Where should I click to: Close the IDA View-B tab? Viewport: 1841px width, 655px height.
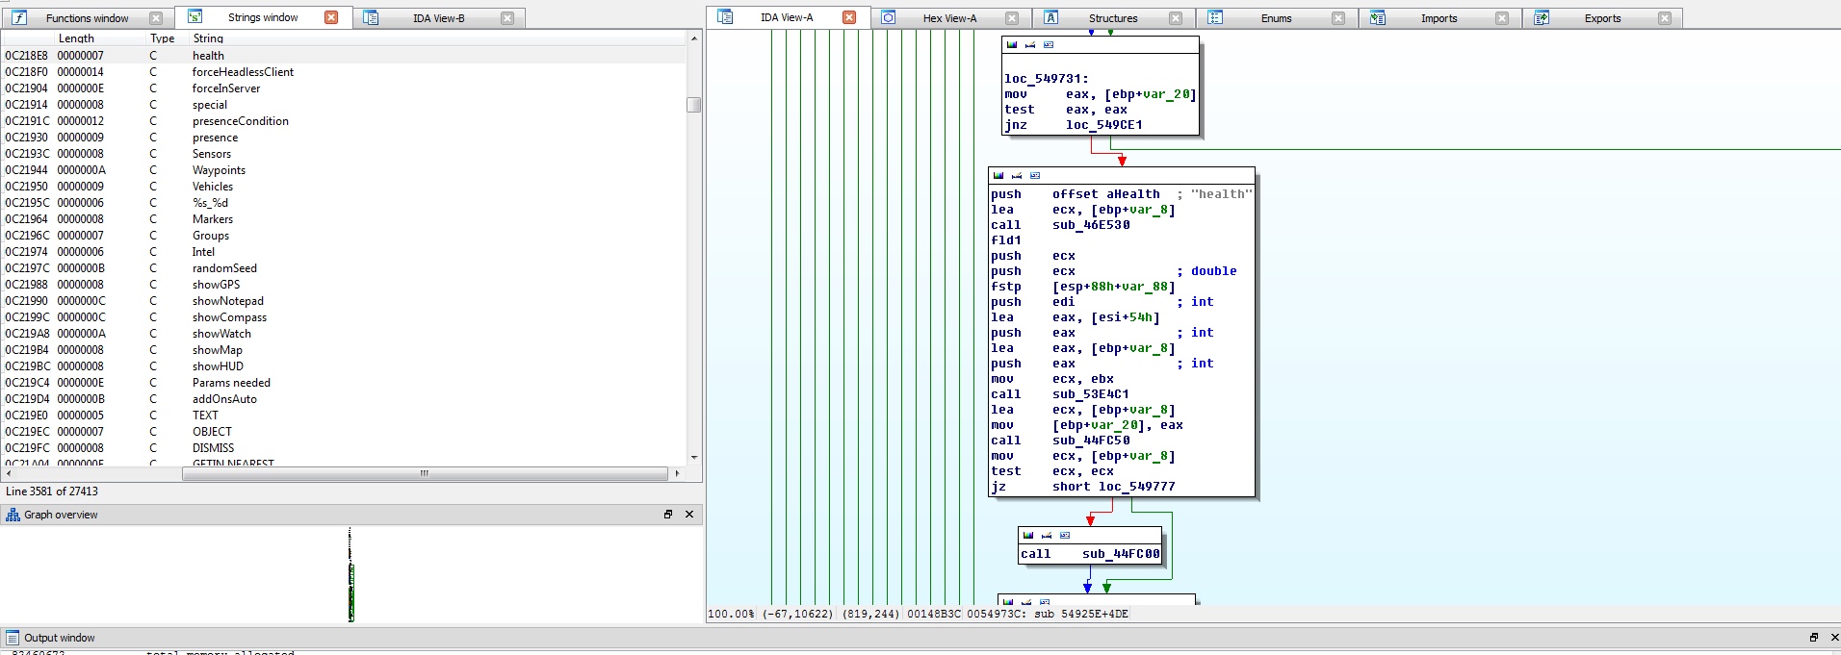pyautogui.click(x=507, y=18)
